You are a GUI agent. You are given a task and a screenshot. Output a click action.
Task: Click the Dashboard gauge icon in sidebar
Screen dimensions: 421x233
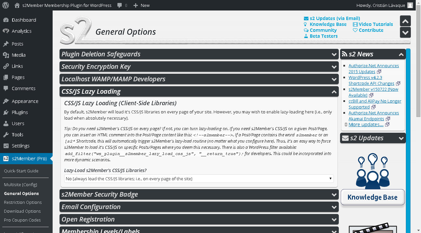pyautogui.click(x=6, y=20)
